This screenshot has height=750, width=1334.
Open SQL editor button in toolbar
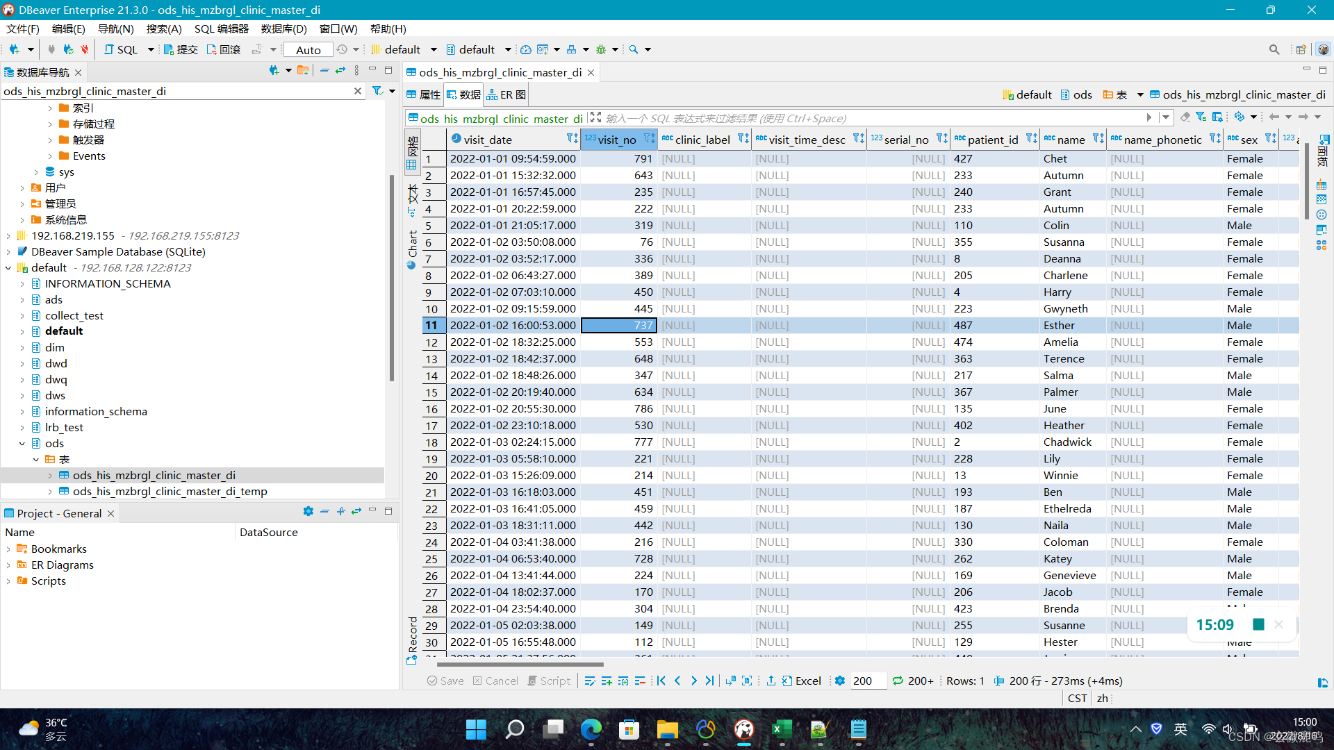point(122,49)
